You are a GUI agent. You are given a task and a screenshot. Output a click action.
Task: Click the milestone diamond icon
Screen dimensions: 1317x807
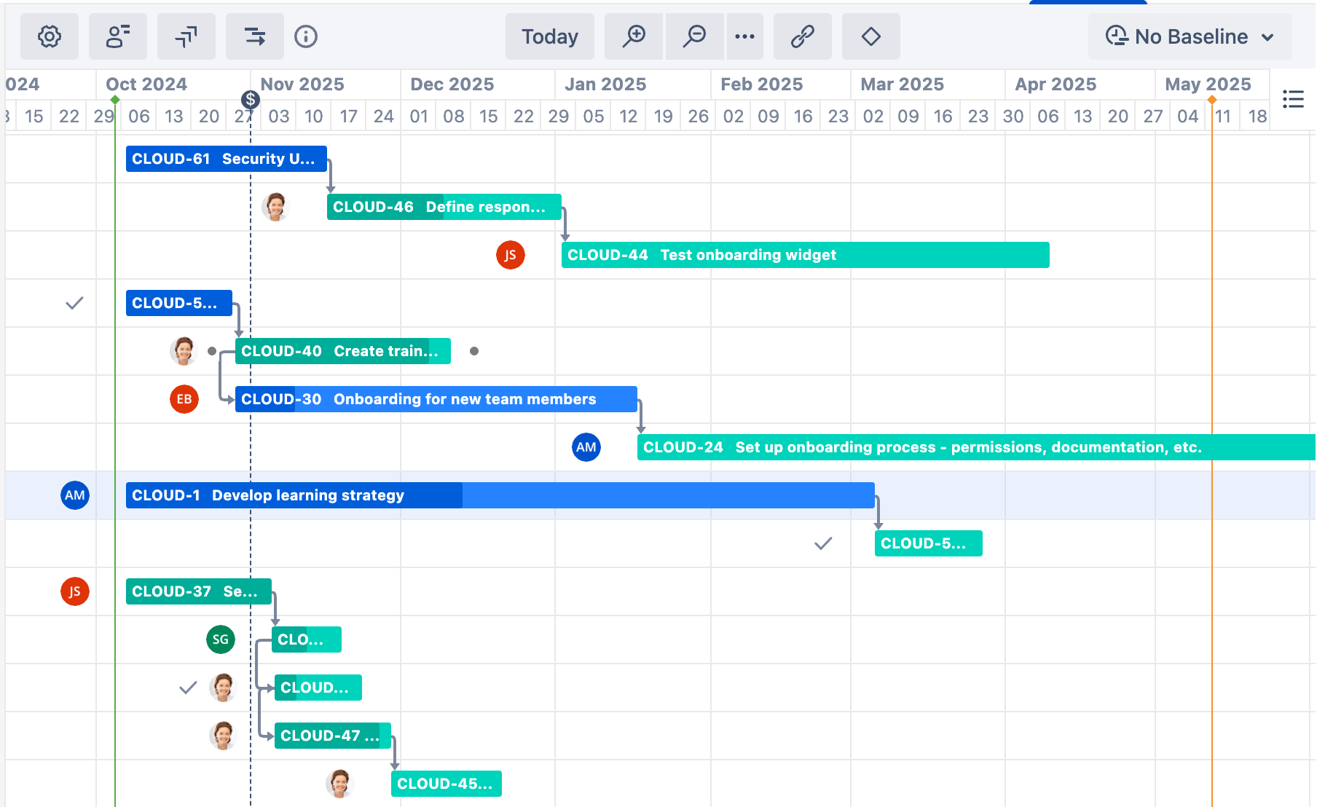(870, 36)
